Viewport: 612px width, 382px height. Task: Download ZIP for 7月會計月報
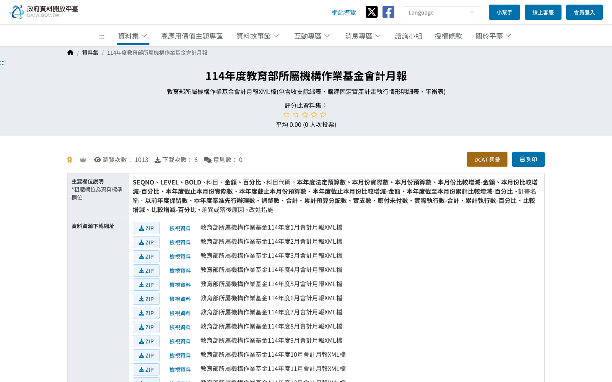coord(146,313)
